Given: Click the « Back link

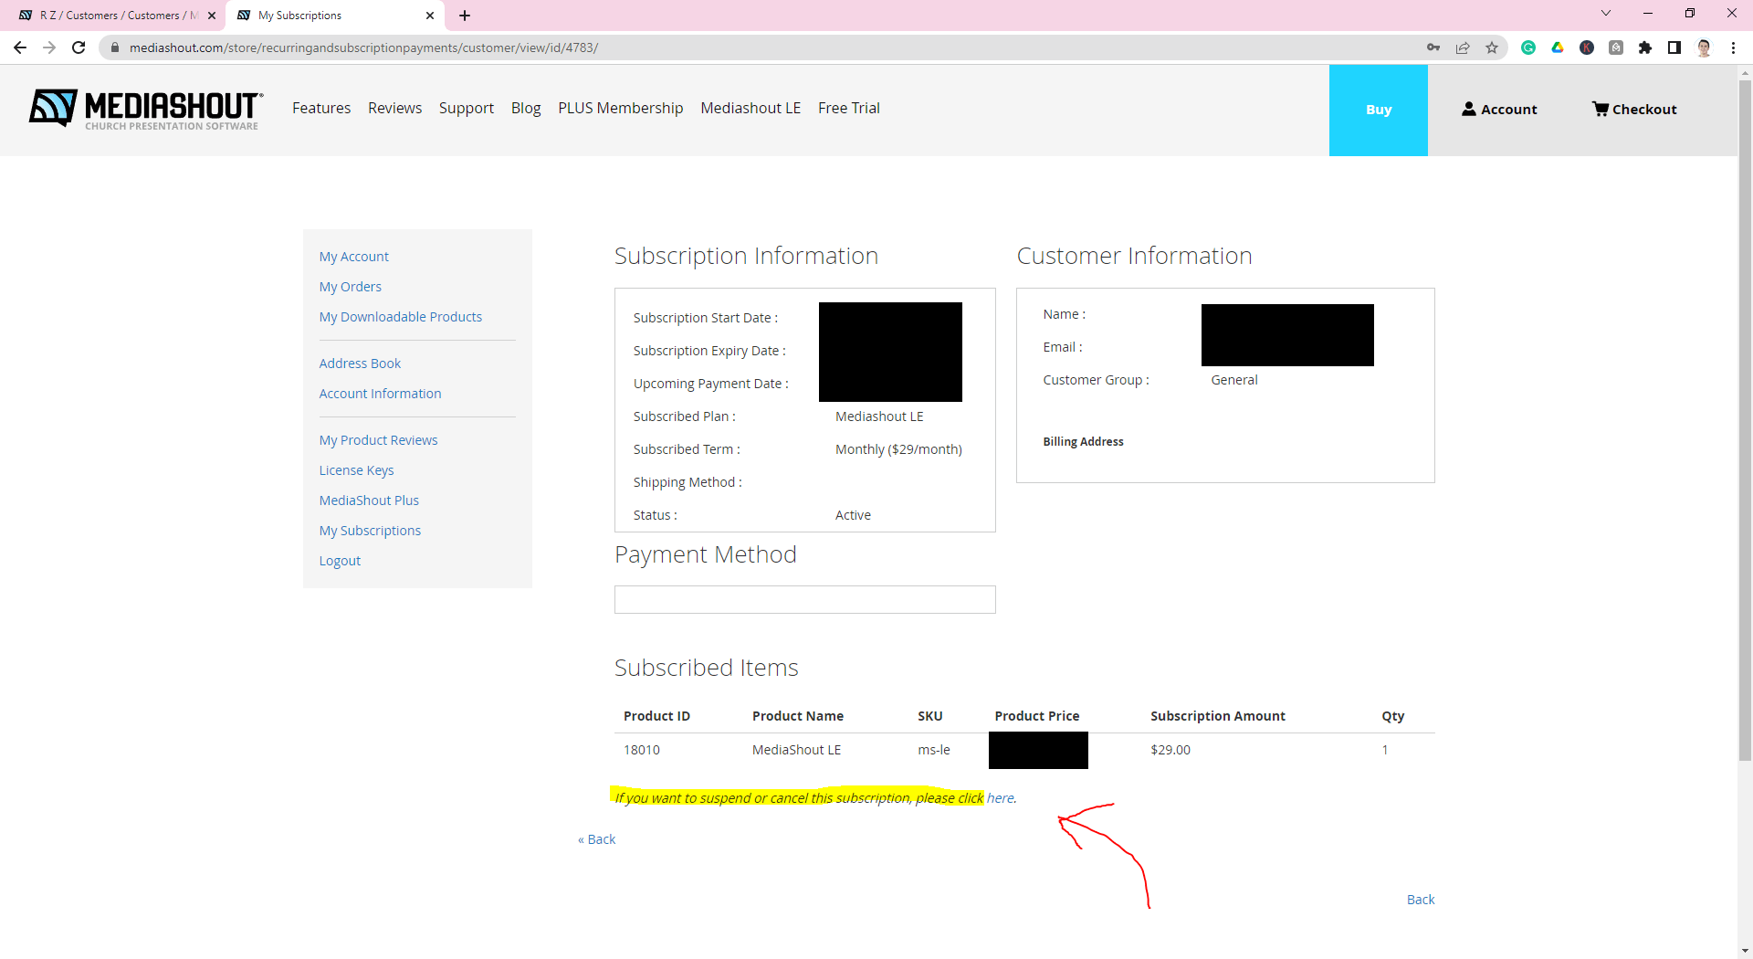Looking at the screenshot, I should coord(596,839).
